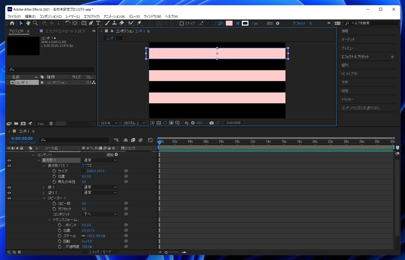Open the コンポジット dropdown showing 下へ
Viewport: 405px width, 260px height.
[99, 214]
